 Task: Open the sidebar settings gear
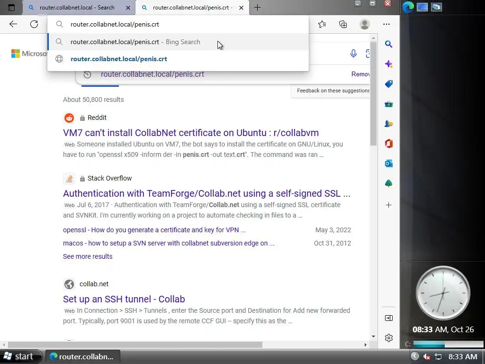coord(389,337)
